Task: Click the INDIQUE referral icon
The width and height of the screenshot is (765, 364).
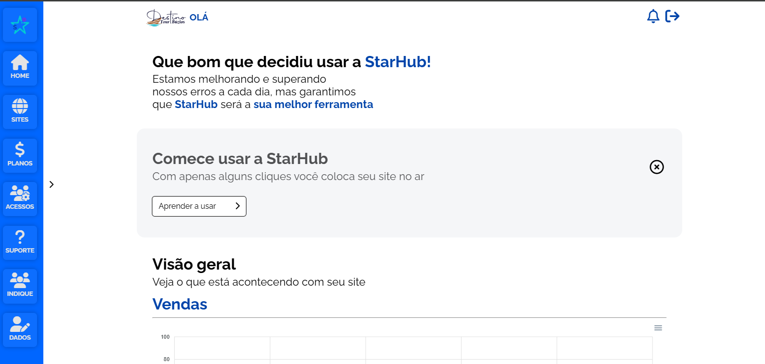Action: click(20, 286)
